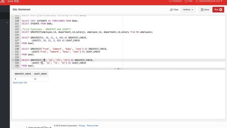Click the Help question mark icon

(x=186, y=1)
